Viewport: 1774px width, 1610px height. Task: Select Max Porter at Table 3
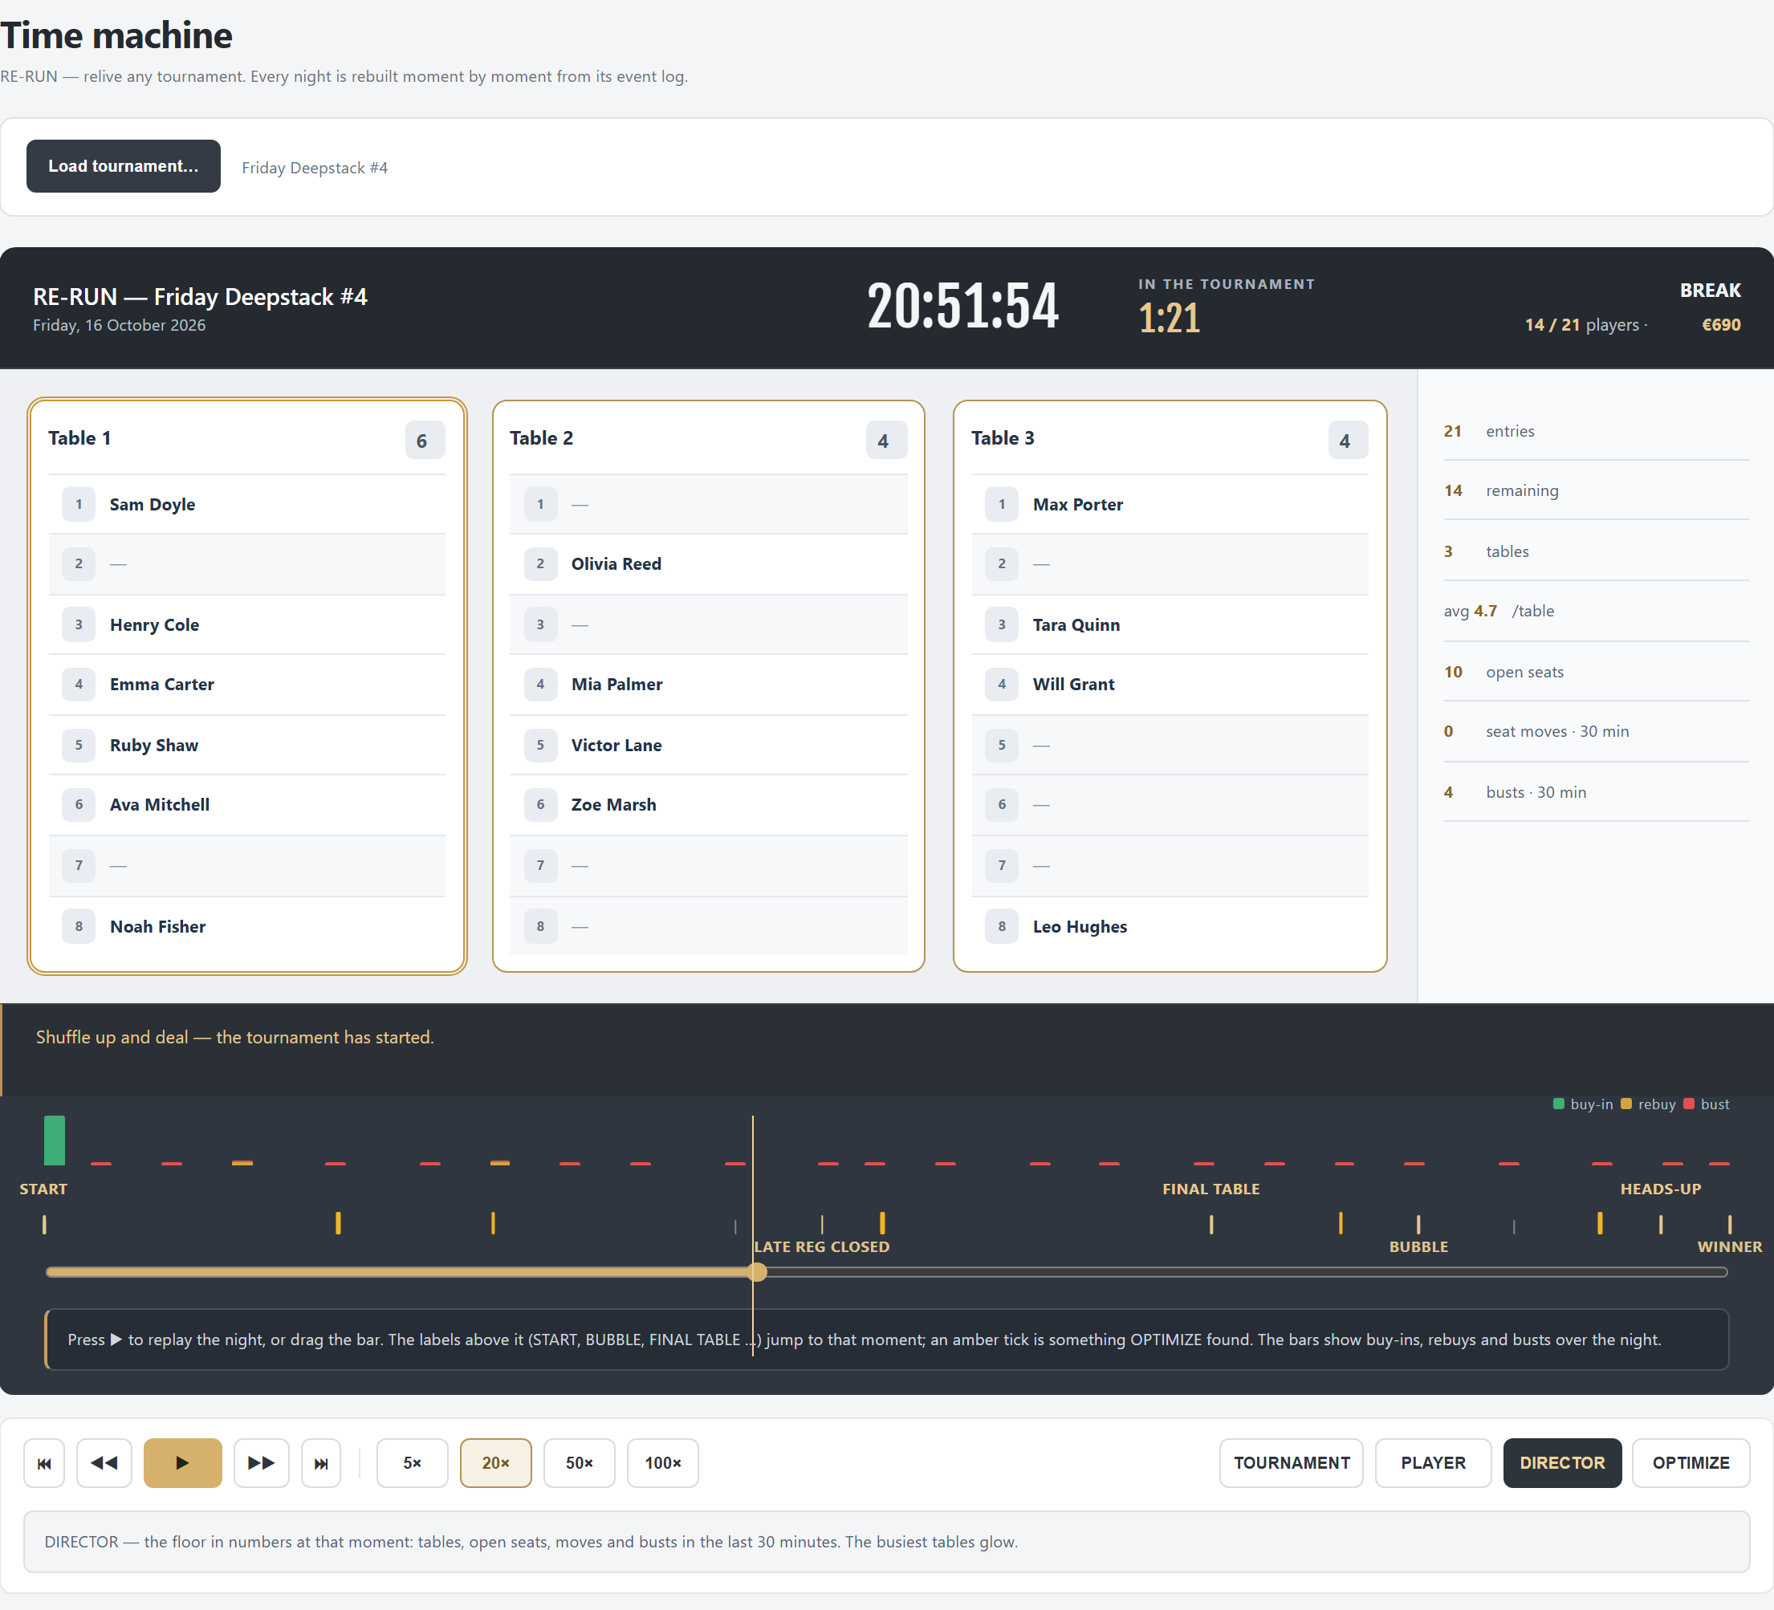coord(1170,504)
